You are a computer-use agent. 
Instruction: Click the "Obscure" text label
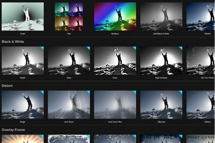point(161,122)
